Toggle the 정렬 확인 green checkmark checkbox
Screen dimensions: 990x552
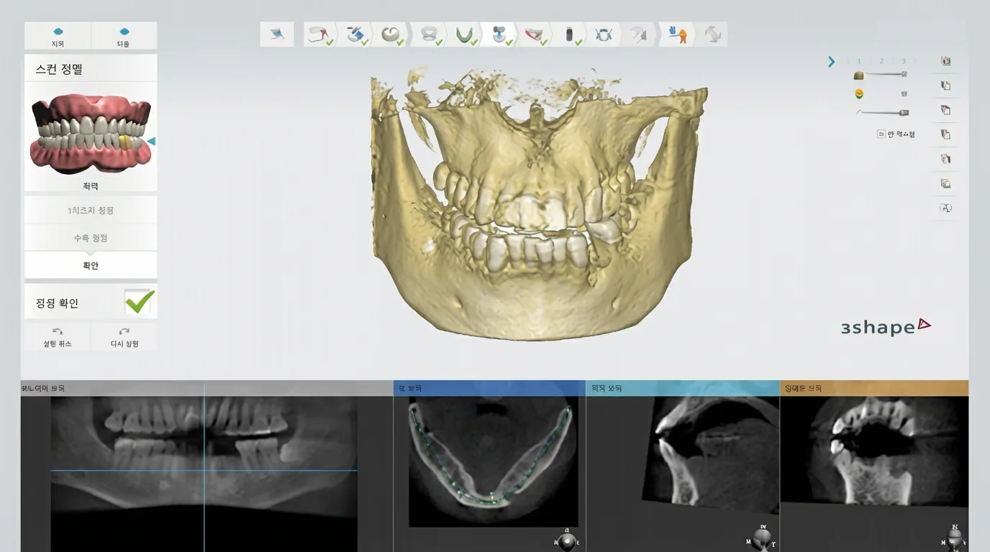139,302
